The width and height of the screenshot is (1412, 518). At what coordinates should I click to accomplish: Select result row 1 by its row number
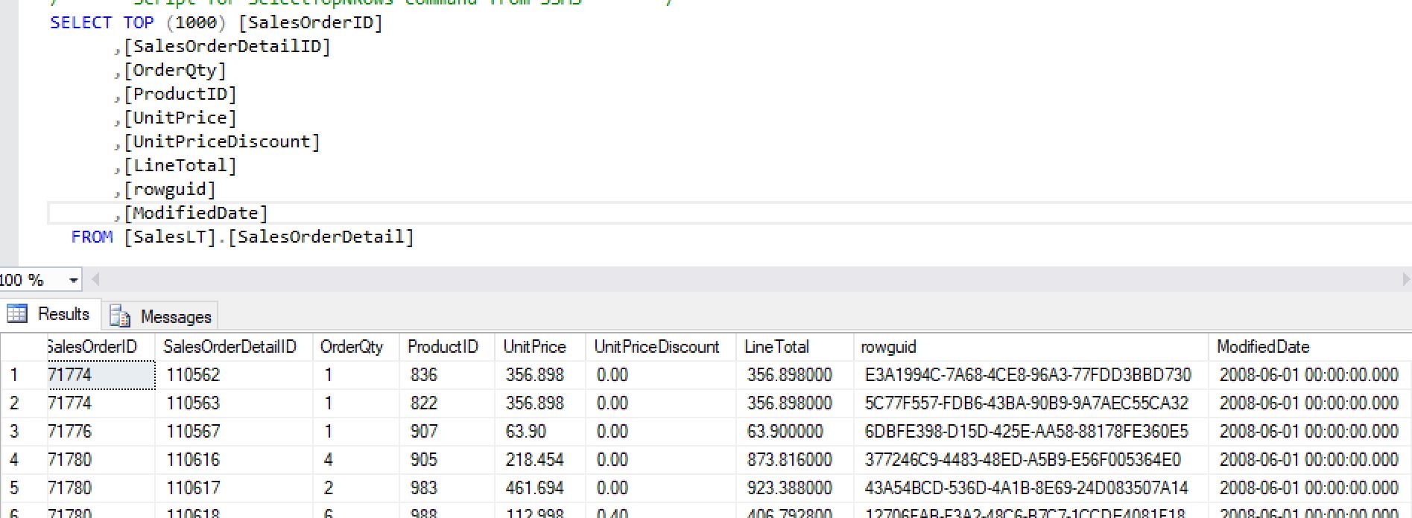point(23,375)
